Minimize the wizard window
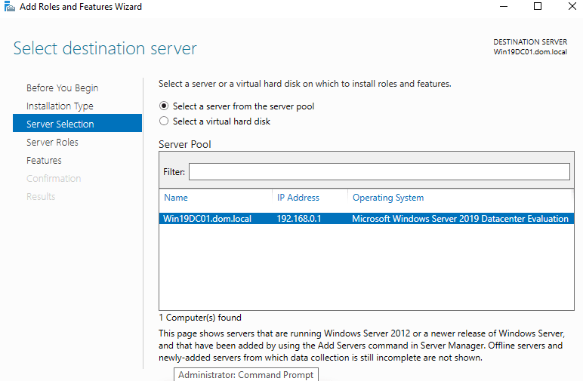The height and width of the screenshot is (381, 583). click(504, 7)
